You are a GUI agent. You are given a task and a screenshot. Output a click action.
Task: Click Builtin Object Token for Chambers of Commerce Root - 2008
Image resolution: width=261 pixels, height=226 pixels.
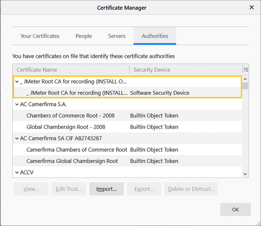[x=154, y=116]
